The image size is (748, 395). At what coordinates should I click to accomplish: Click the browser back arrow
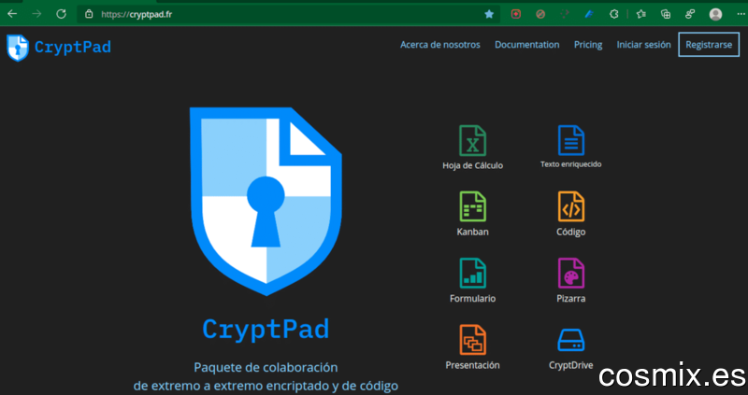pos(12,14)
